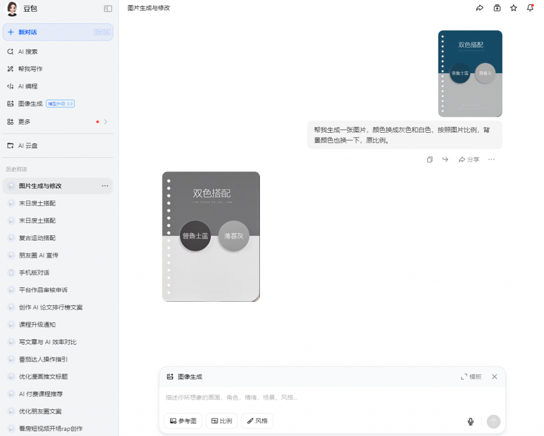Focus the image description input field
This screenshot has height=436, width=544.
tap(332, 398)
